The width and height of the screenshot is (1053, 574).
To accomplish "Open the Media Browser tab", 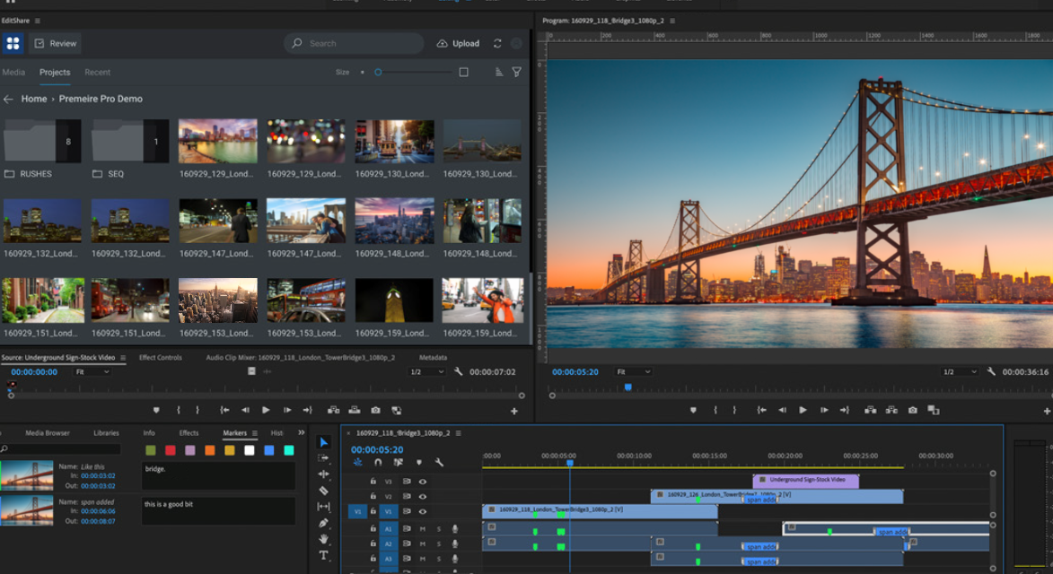I will [x=47, y=432].
